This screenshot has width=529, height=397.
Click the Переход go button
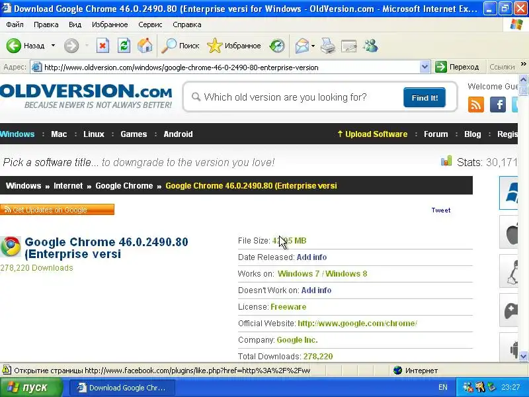(457, 67)
